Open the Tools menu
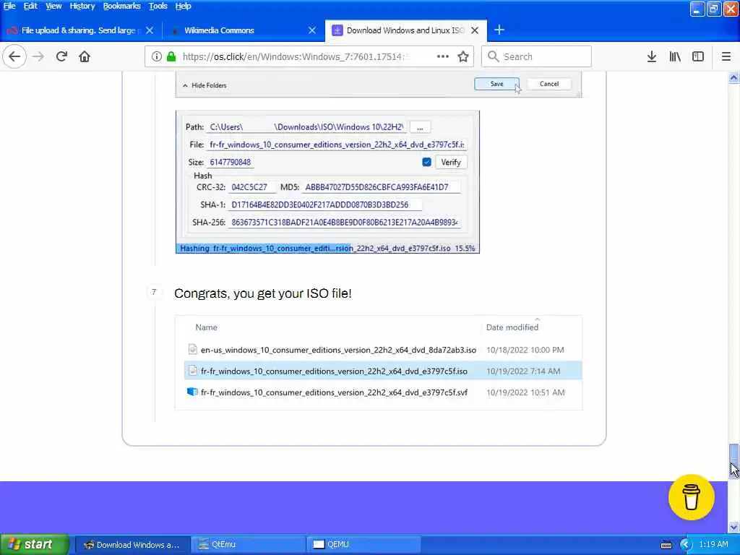 click(x=158, y=6)
